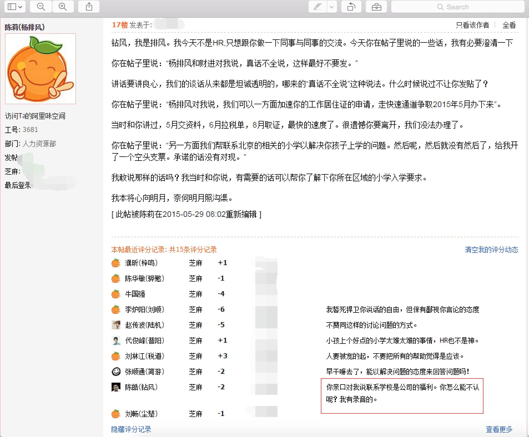Viewport: 529px width, 437px height.
Task: Collapse ratings via 隐藏评分记录
Action: click(131, 429)
